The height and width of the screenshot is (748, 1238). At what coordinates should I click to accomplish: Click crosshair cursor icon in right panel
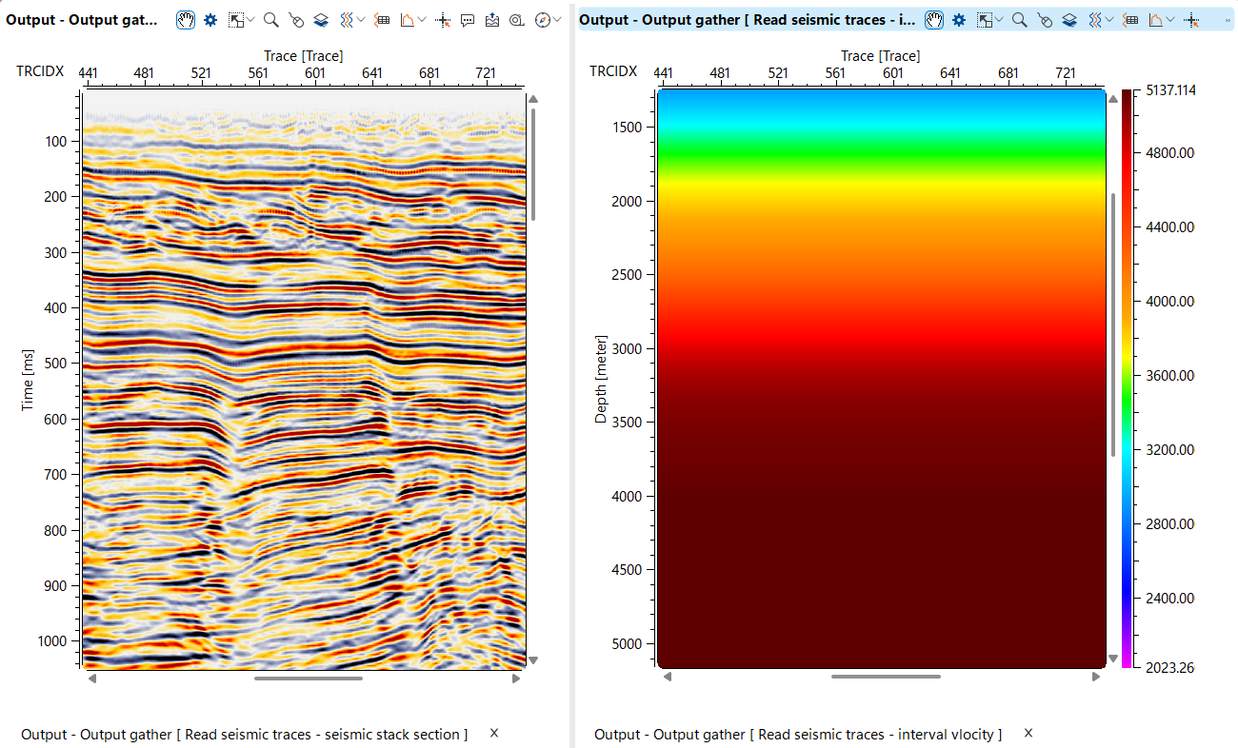(x=1190, y=19)
